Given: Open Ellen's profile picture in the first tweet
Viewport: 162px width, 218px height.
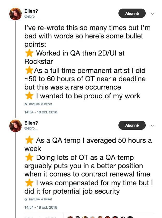Looking at the screenshot, I should tap(16, 14).
